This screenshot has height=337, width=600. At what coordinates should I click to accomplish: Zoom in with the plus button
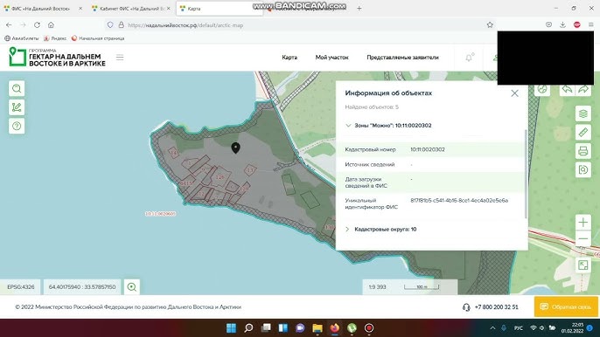[583, 222]
